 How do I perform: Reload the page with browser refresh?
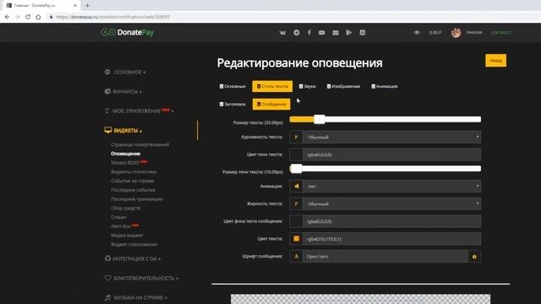point(28,17)
